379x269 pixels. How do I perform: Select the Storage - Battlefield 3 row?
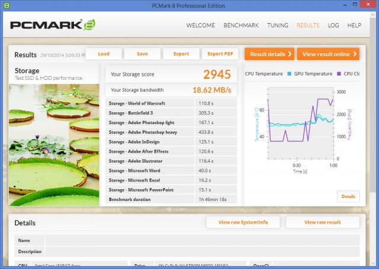(171, 113)
